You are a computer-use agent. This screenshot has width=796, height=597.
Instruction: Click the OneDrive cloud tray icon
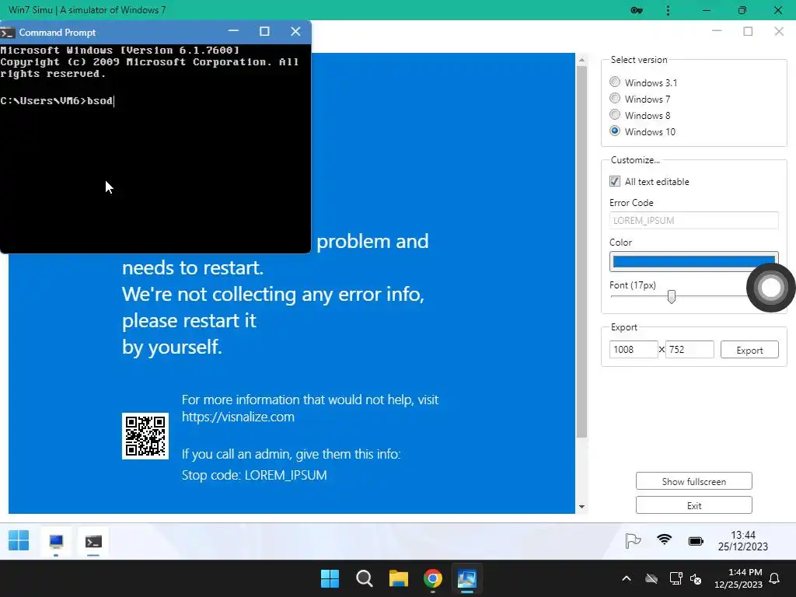click(651, 578)
